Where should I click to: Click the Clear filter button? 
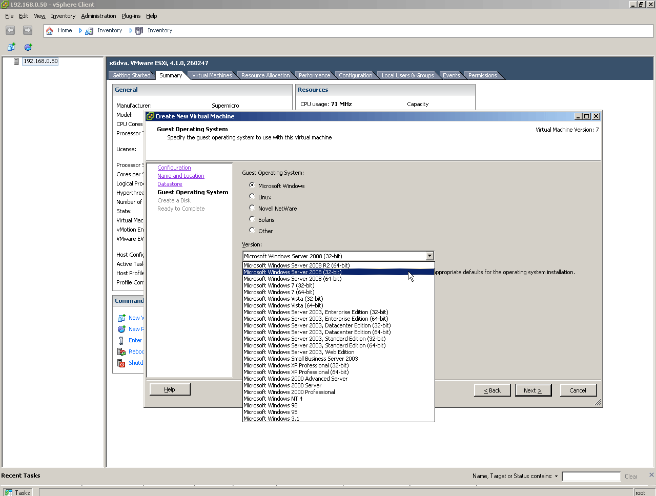point(631,477)
